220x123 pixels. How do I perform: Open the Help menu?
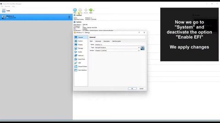(x=13, y=6)
